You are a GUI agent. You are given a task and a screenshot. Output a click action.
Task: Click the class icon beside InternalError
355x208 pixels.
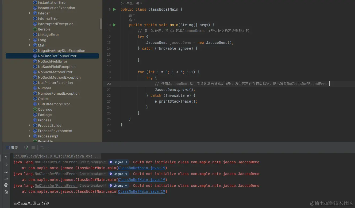(x=35, y=18)
